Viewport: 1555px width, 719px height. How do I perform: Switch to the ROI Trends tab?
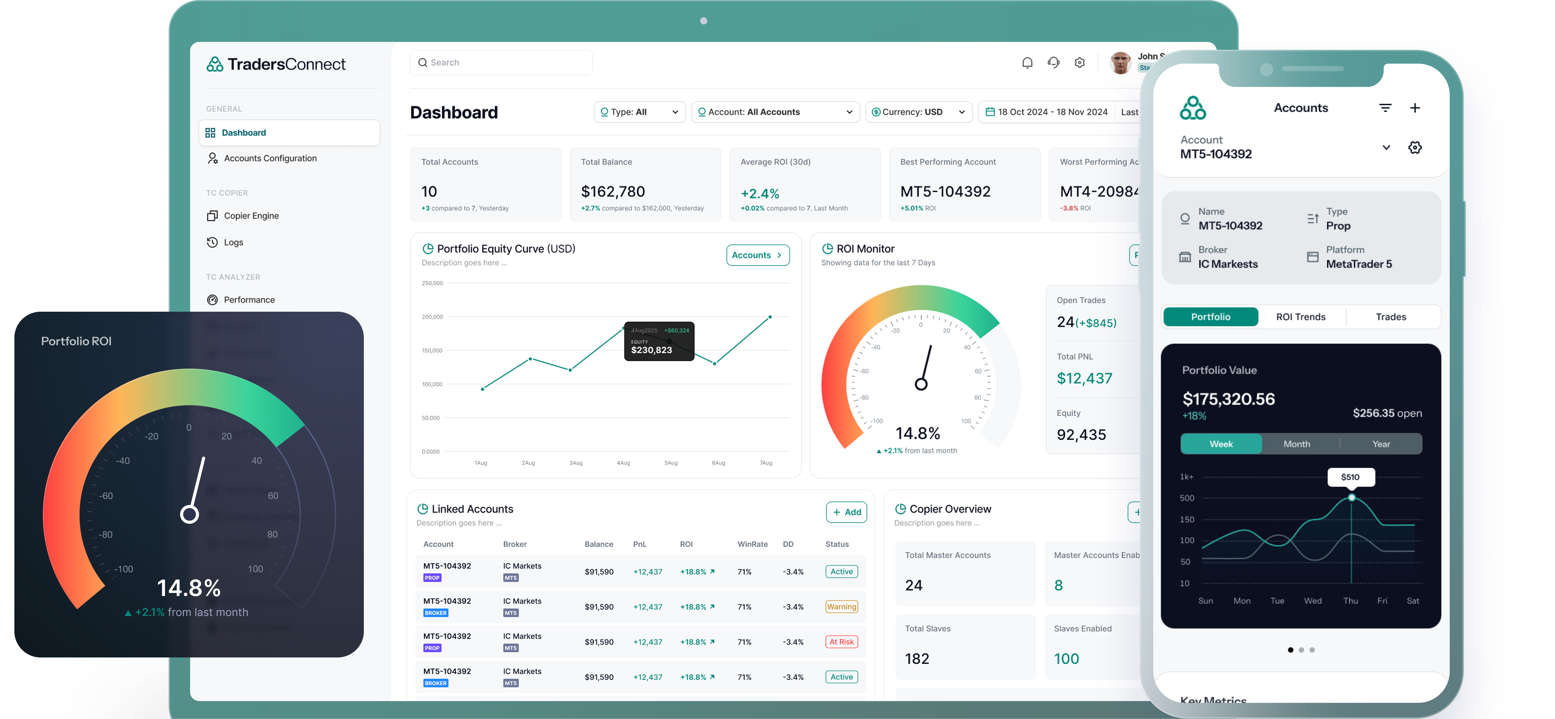[x=1301, y=316]
